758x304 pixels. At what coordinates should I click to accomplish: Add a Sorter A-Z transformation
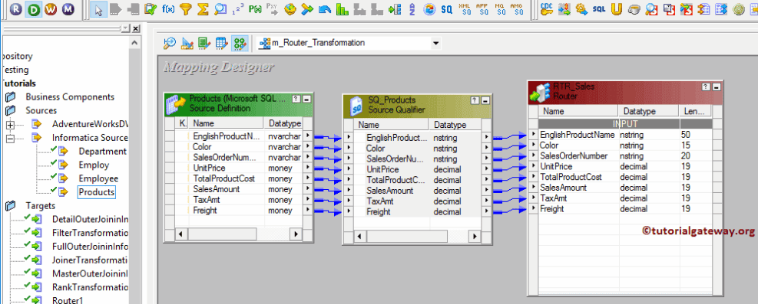pos(412,8)
